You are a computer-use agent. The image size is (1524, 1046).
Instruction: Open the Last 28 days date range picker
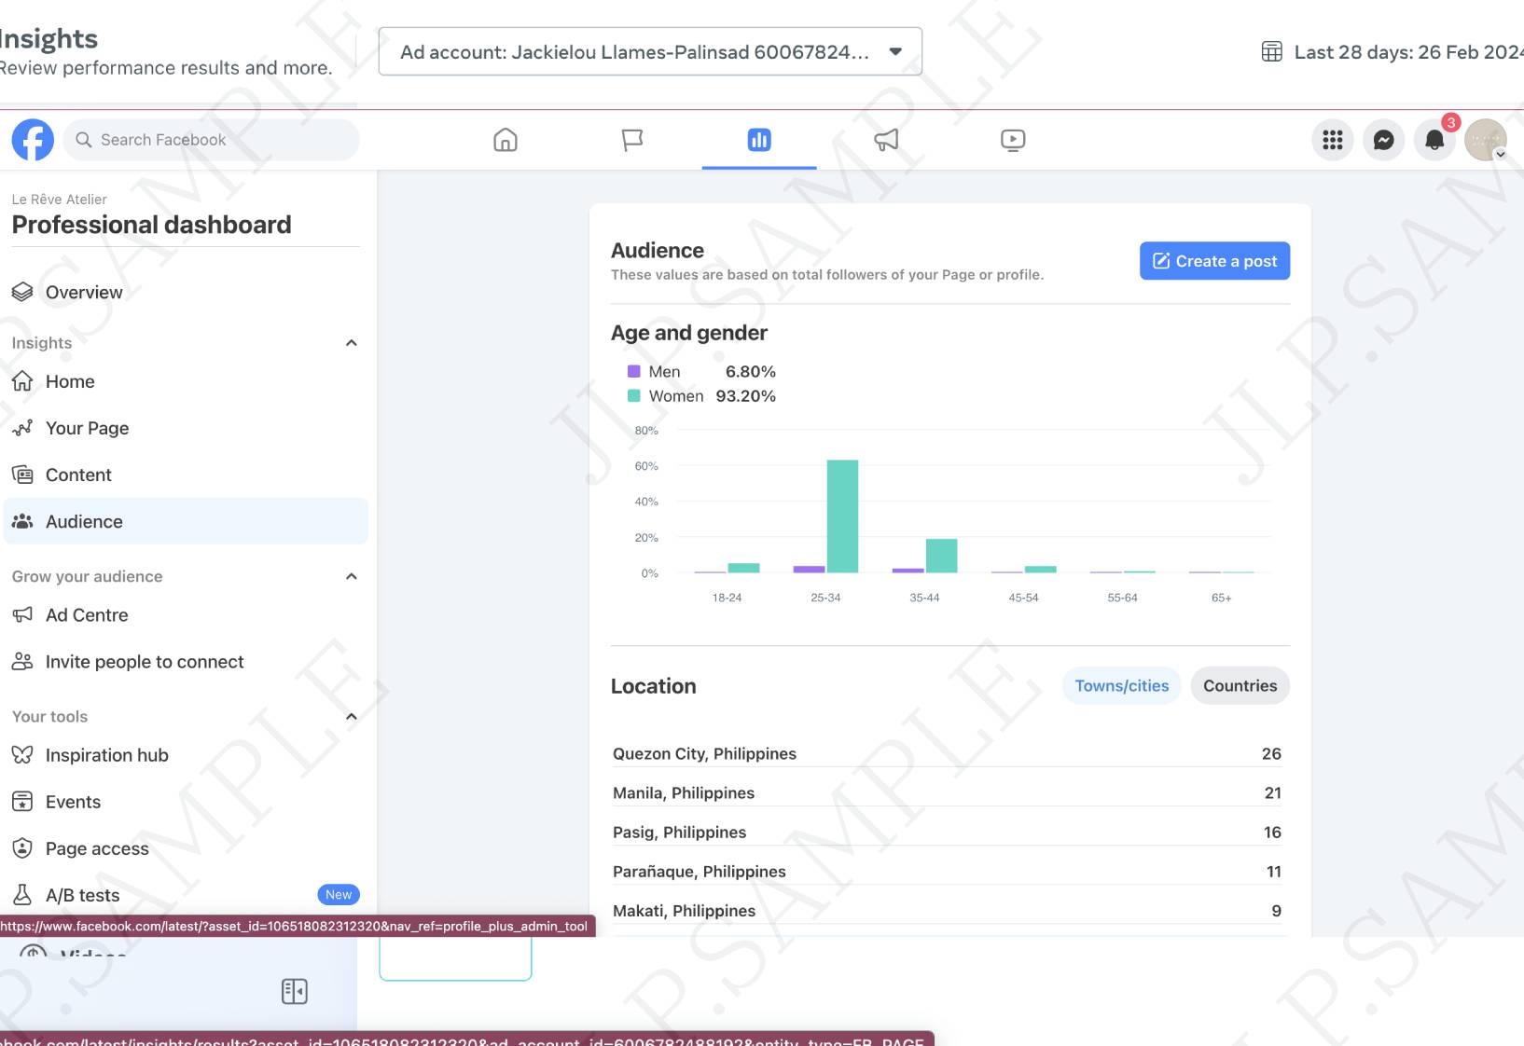[x=1392, y=52]
